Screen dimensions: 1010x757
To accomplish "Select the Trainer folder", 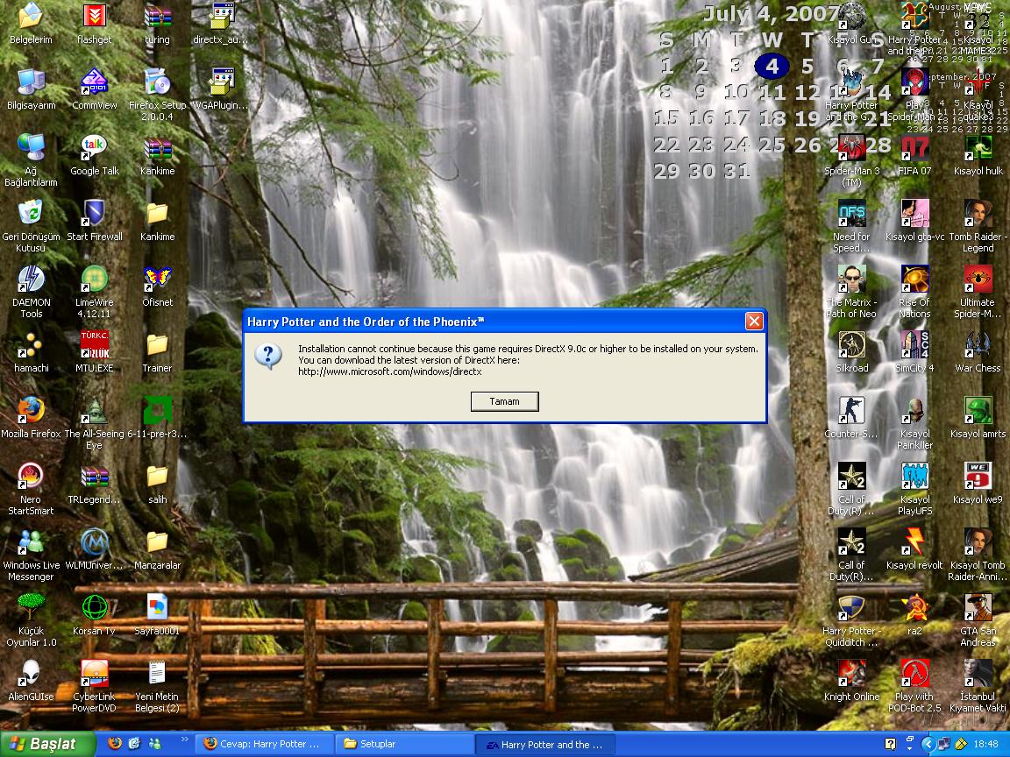I will click(x=157, y=352).
